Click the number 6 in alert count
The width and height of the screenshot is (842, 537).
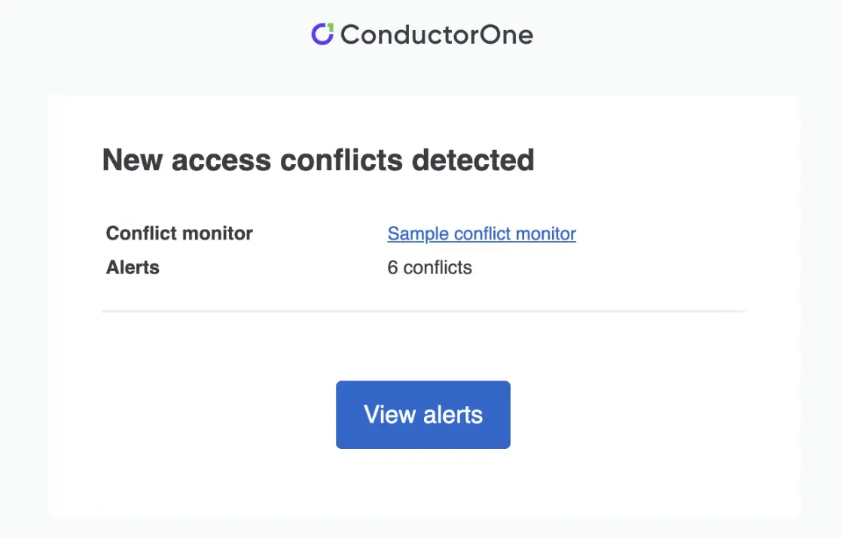click(x=392, y=267)
